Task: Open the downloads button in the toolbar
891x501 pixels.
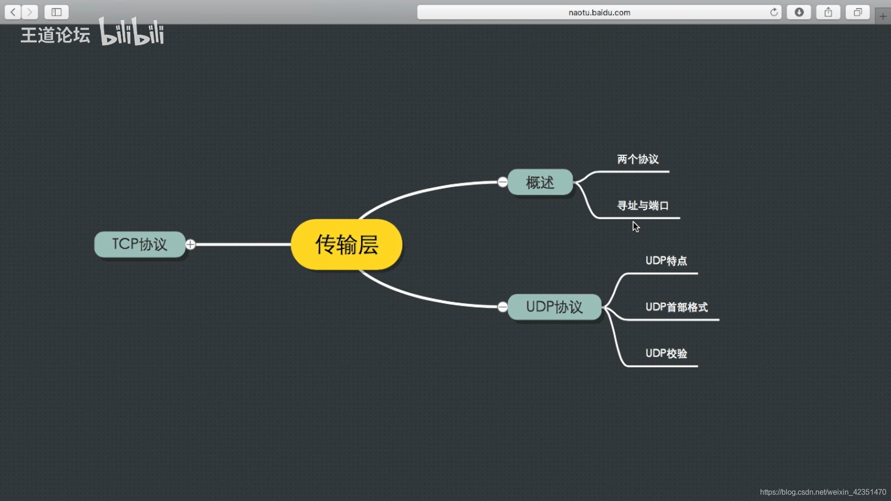Action: (799, 12)
